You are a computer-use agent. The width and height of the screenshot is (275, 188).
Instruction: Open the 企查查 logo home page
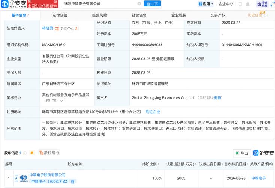14,4
